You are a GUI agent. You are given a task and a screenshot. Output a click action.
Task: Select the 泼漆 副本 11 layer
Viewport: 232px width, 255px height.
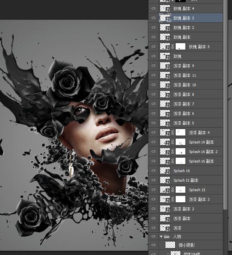click(191, 75)
